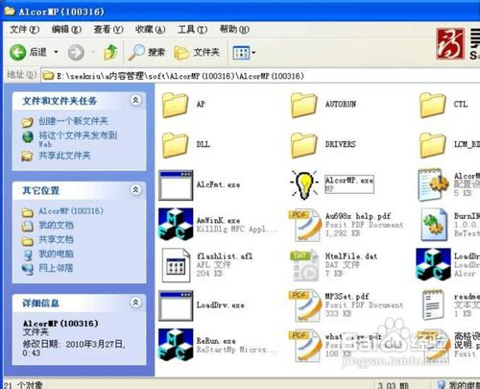
Task: Open the 查看(V) menu
Action: point(108,30)
